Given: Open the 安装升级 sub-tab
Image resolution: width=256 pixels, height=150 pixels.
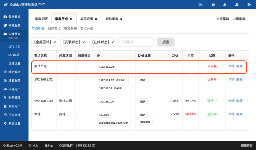Looking at the screenshot, I should point(70,28).
